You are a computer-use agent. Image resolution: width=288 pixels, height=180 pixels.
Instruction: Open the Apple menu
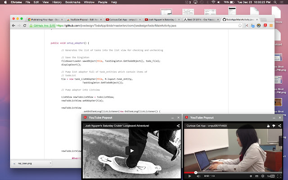click(5, 2)
